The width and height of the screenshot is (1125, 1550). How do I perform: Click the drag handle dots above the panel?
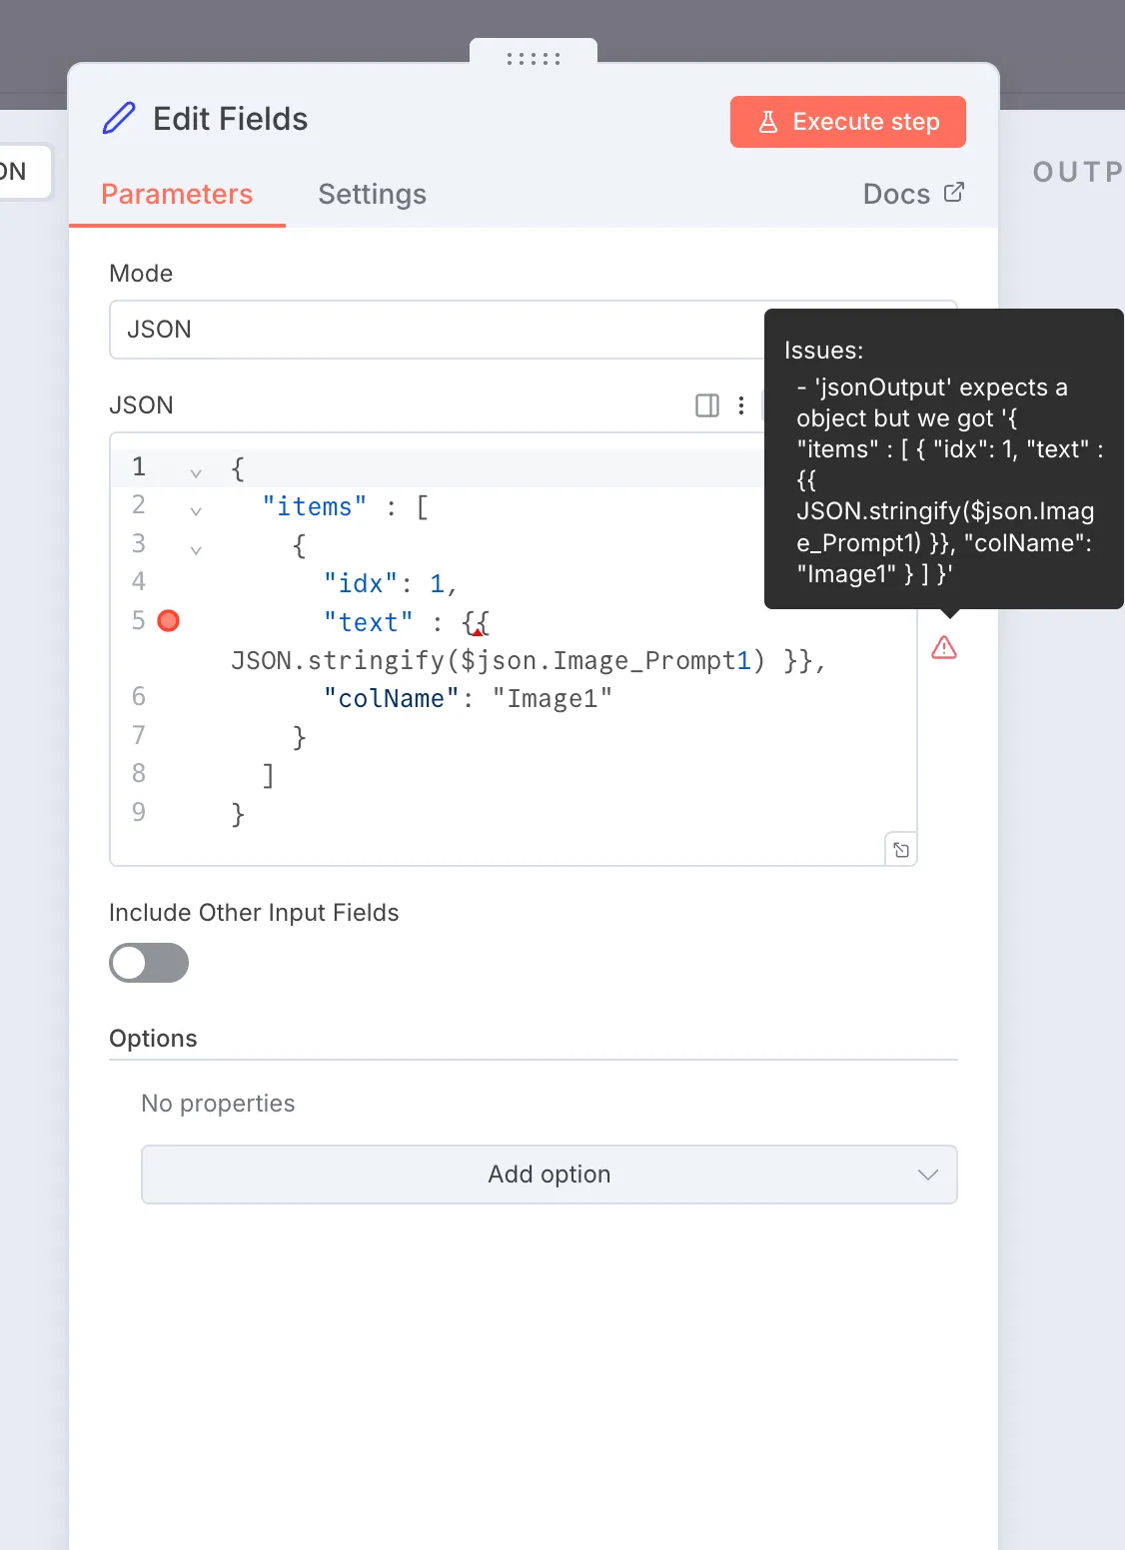[x=534, y=59]
